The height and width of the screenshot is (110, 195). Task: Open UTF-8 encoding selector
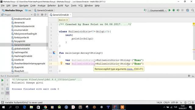[x=175, y=102]
